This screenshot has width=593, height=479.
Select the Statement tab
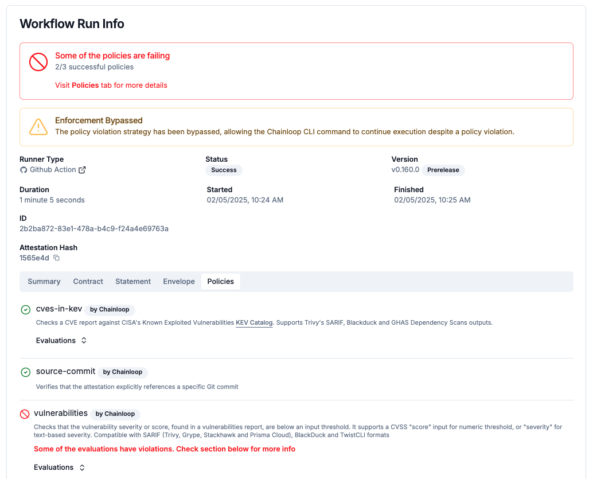[133, 282]
